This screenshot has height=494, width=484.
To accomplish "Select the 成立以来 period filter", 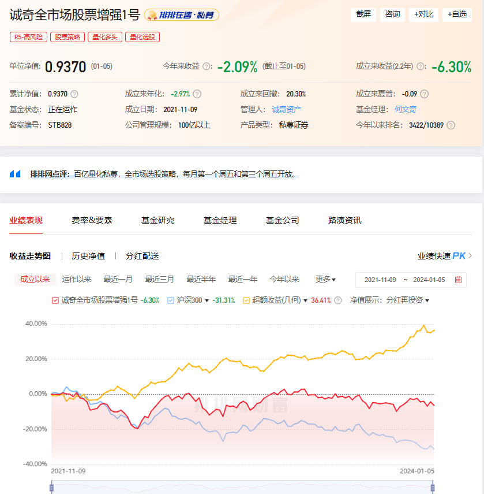I will pyautogui.click(x=35, y=280).
